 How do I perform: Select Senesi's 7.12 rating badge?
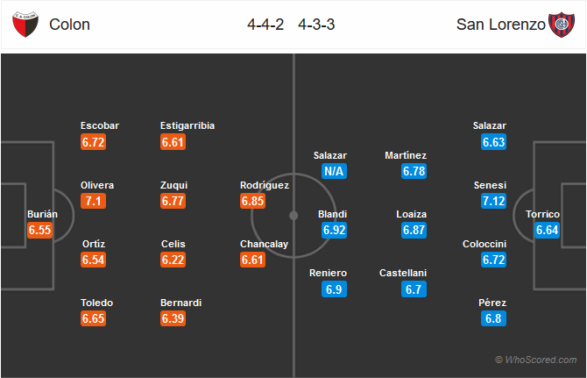coord(493,201)
